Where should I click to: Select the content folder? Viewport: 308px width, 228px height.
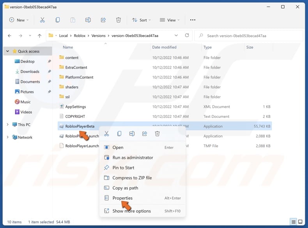click(165, 58)
